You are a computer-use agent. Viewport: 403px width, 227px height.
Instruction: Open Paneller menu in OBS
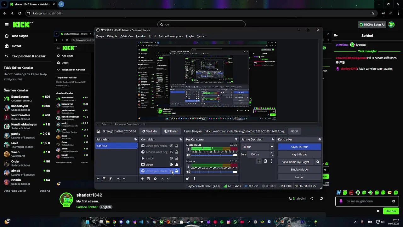141,36
